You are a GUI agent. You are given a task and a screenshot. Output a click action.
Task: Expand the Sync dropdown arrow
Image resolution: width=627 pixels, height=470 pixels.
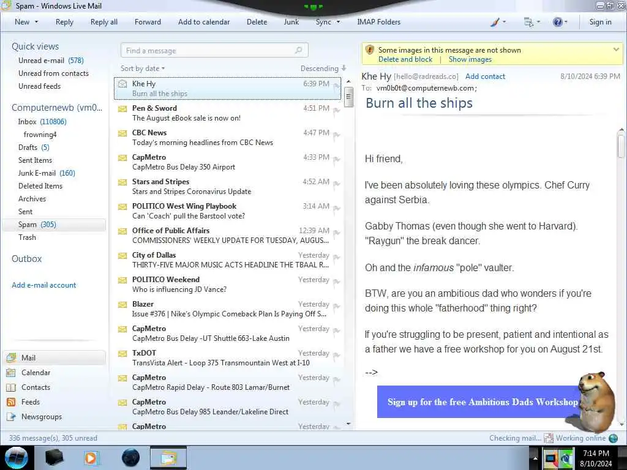pos(338,22)
